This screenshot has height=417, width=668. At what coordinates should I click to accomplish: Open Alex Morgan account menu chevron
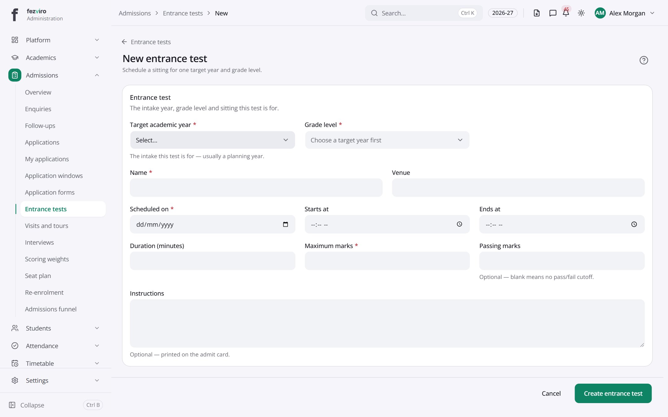point(652,13)
